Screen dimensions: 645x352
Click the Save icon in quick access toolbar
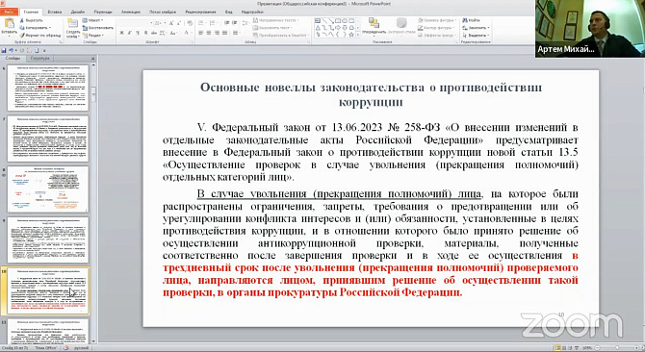[x=4, y=51]
